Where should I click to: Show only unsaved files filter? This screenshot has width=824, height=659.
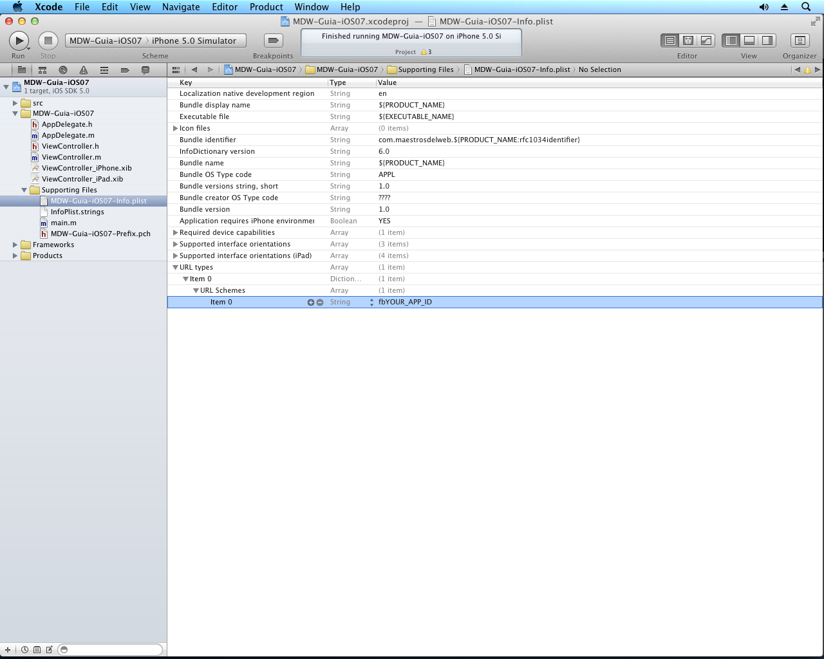[49, 650]
